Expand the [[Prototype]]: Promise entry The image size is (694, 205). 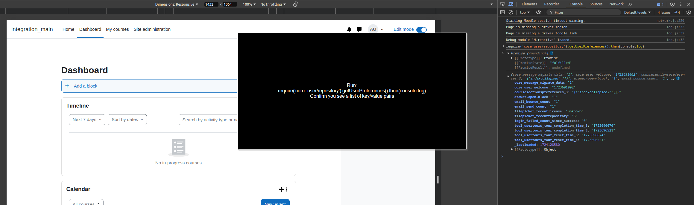pos(512,58)
